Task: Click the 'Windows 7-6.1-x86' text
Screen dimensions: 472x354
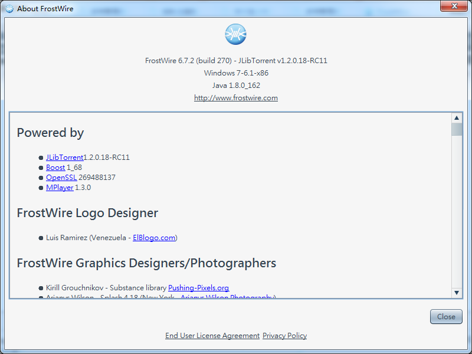Action: 236,73
